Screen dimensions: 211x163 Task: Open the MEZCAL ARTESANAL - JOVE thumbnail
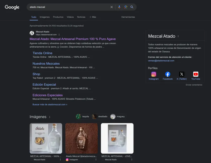click(117, 139)
